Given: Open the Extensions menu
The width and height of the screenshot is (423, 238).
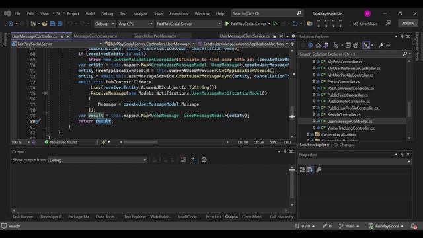Looking at the screenshot, I should click(178, 13).
